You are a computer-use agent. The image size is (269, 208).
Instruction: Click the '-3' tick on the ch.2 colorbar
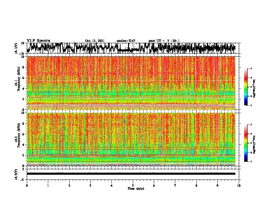click(x=251, y=125)
